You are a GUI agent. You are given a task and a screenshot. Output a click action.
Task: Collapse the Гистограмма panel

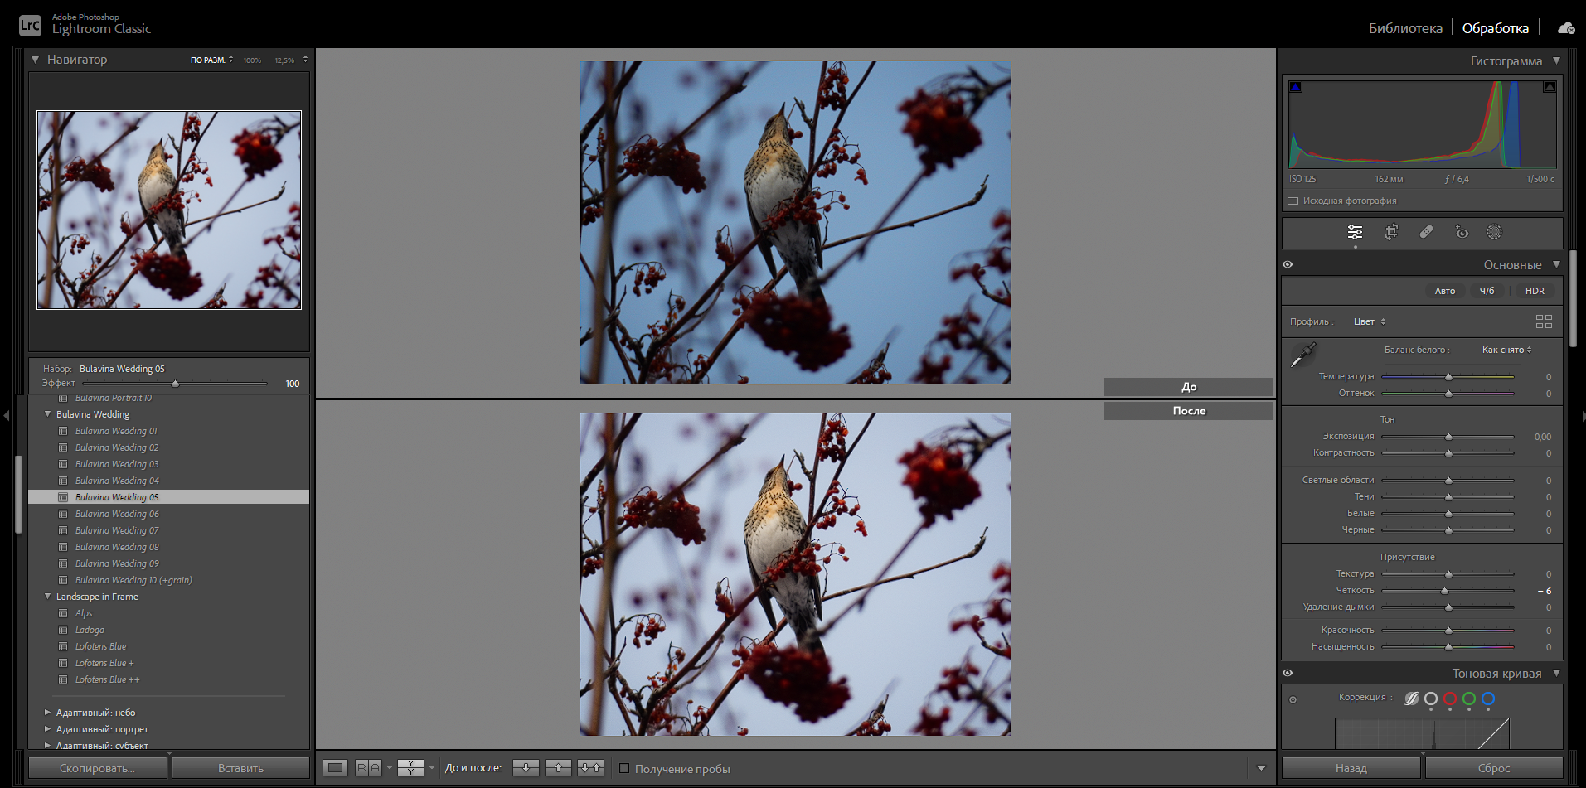(1556, 60)
